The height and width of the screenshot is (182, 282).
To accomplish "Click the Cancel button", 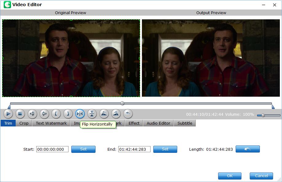I will [261, 176].
